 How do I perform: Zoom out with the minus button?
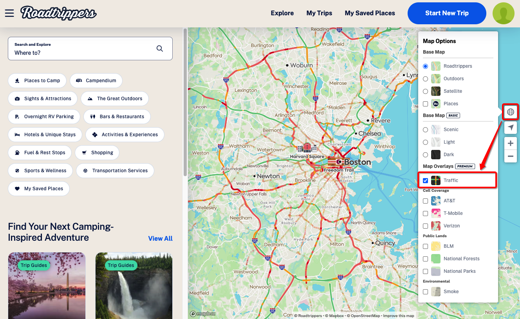coord(510,157)
